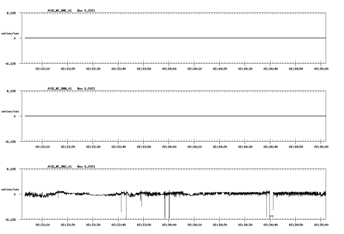Select 02:34:40 tick label under HNN plot

[271, 147]
